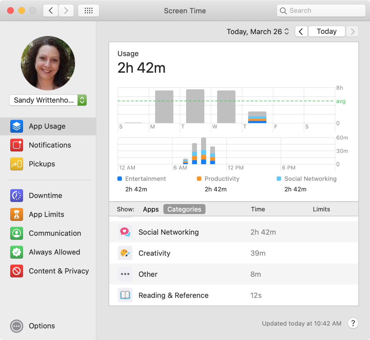370x340 pixels.
Task: Click the Downtime hourglass-clock icon
Action: [x=16, y=196]
